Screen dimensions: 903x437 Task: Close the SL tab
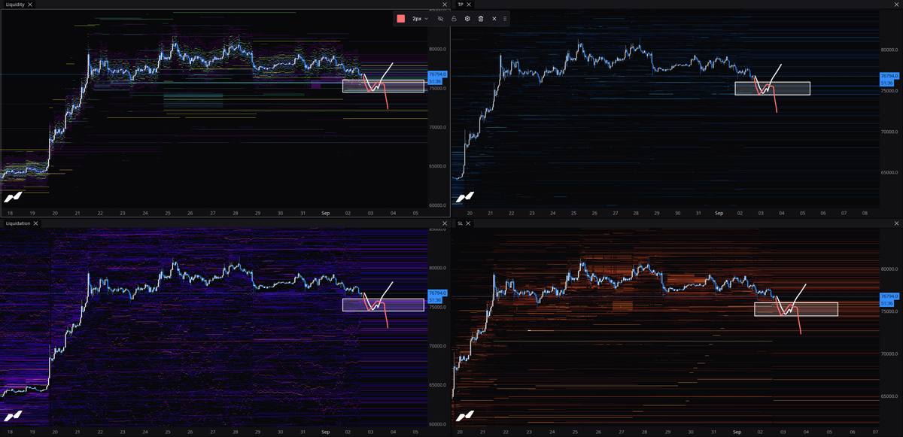[468, 223]
